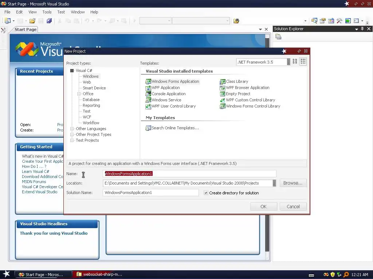Select Class Library template
This screenshot has width=373, height=279.
[234, 81]
